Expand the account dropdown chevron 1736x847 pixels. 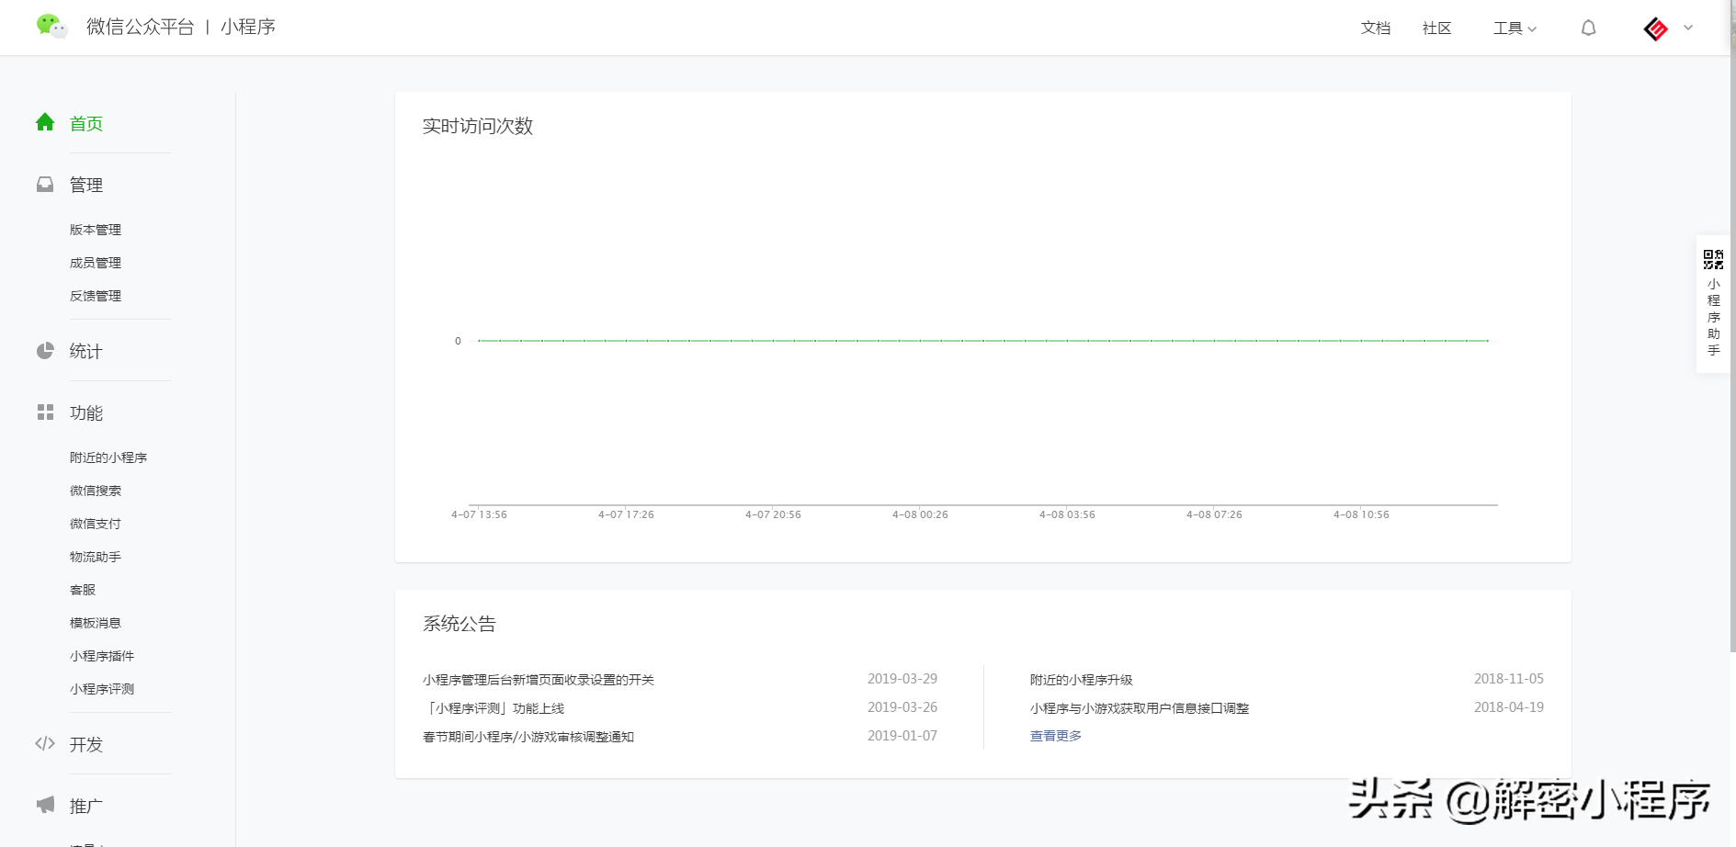(1688, 28)
